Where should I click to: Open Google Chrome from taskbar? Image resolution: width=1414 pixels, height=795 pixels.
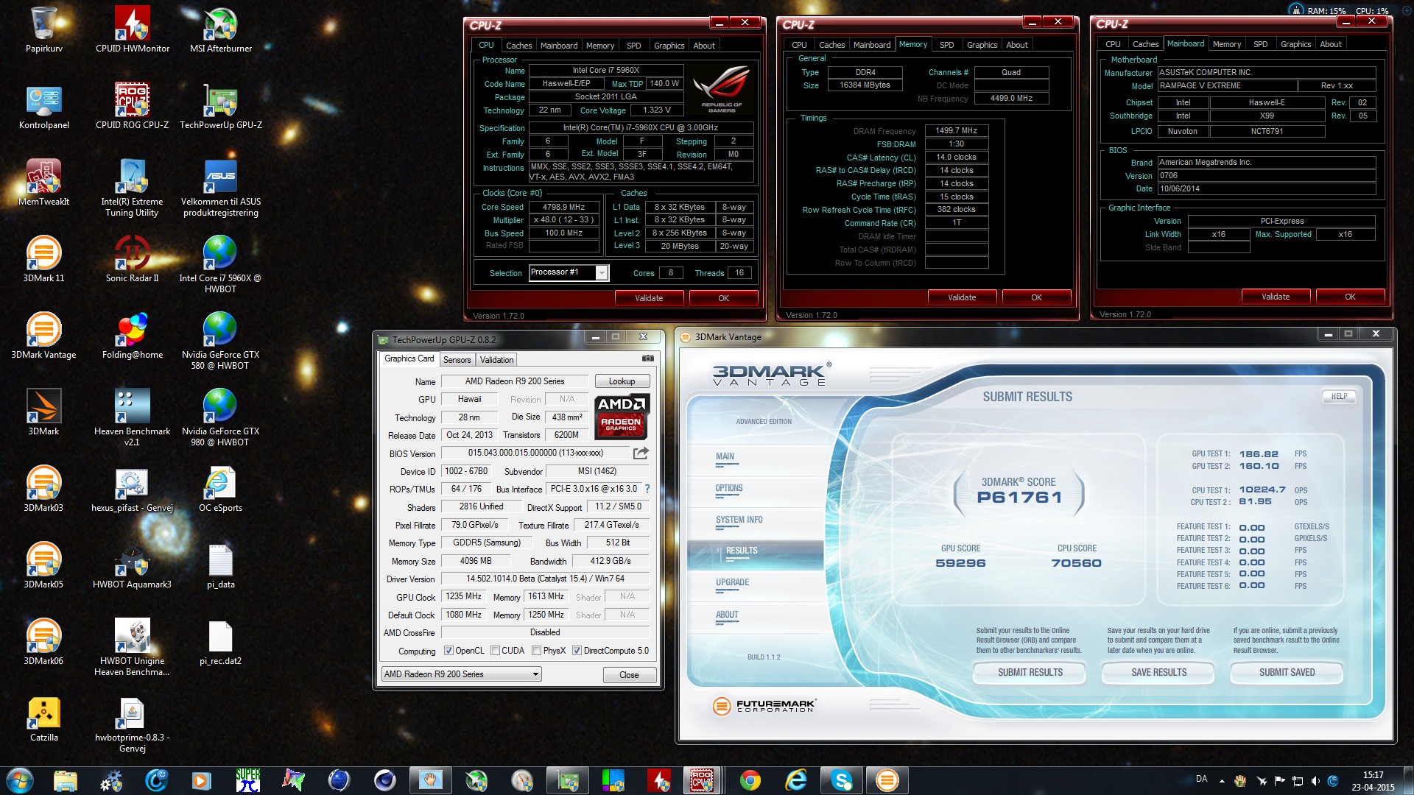tap(750, 780)
